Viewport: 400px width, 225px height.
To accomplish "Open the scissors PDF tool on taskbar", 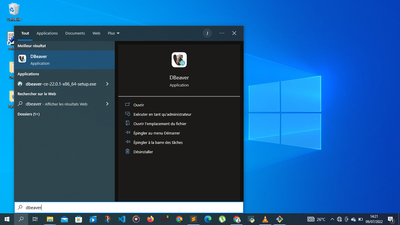I will [107, 219].
